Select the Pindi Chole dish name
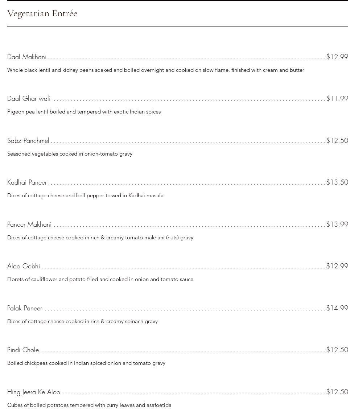Screen dimensions: 350x412 point(23,350)
